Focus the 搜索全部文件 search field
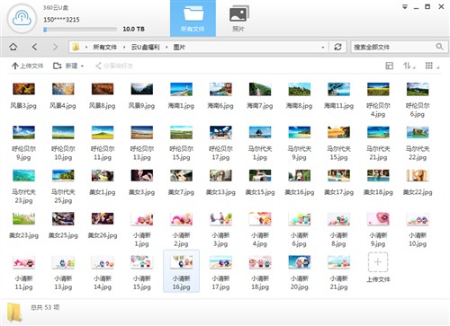 (393, 47)
